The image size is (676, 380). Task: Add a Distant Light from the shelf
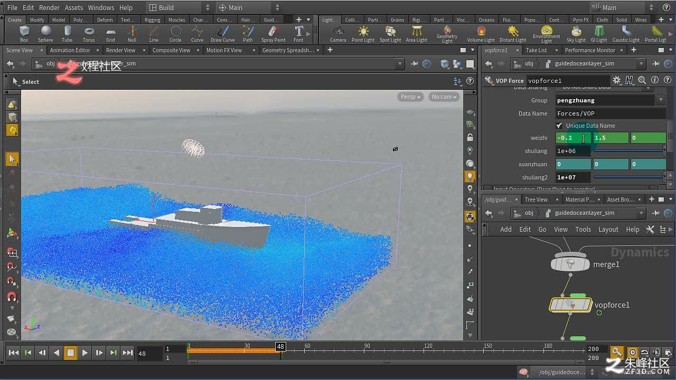point(513,34)
